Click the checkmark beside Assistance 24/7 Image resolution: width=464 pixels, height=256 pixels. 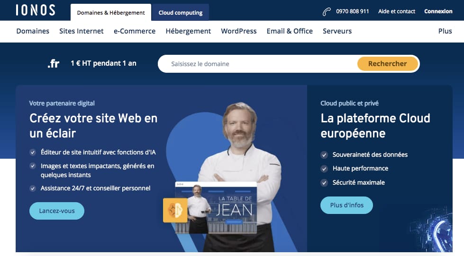coord(33,188)
